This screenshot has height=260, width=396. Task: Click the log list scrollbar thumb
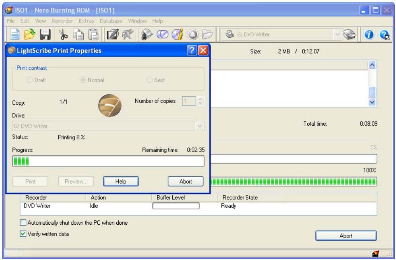coord(372,92)
